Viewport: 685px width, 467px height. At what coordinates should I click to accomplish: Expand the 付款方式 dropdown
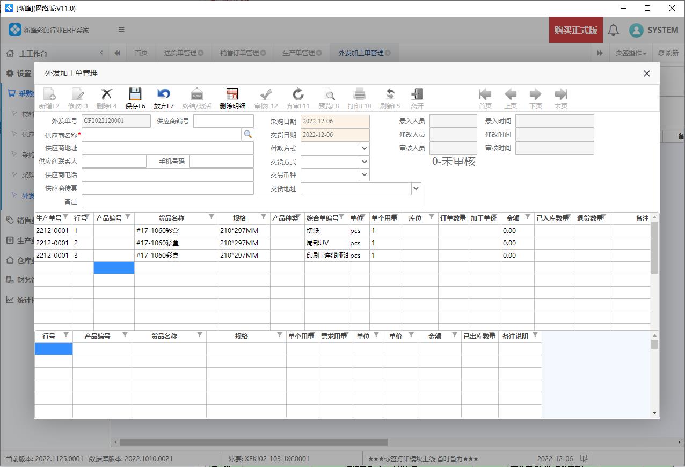[x=365, y=148]
